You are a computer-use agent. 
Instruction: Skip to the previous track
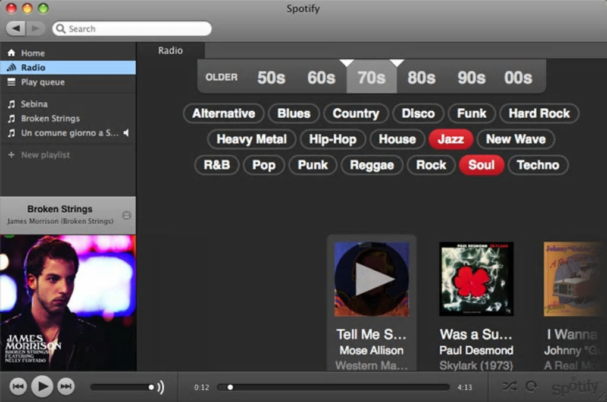[x=18, y=386]
